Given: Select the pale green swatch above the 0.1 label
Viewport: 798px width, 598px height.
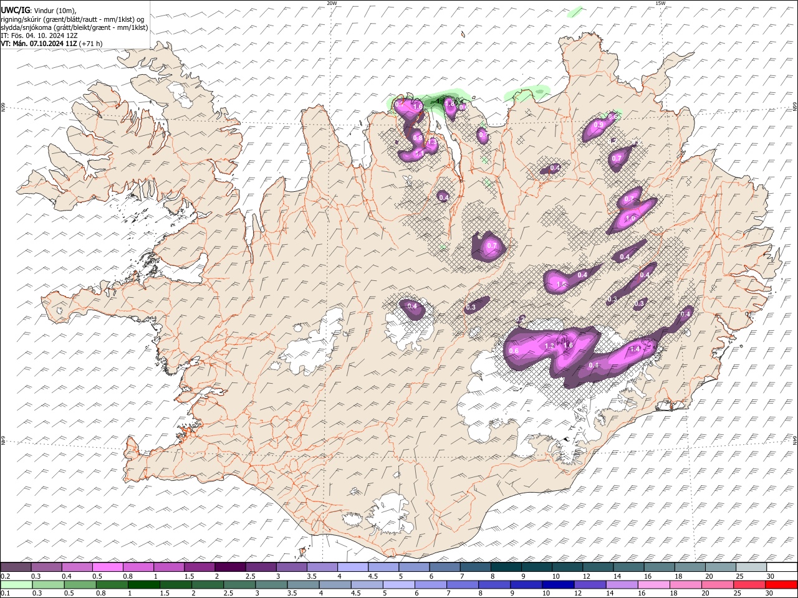Looking at the screenshot, I should [16, 585].
